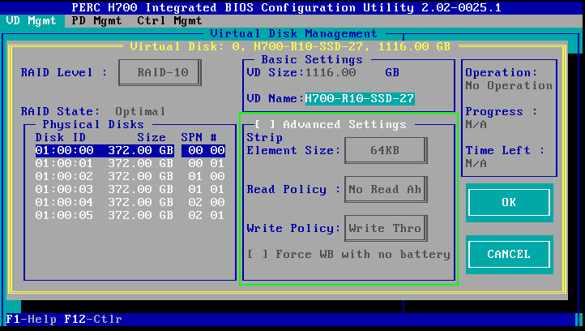Click the CANCEL button
The image size is (585, 331).
[509, 255]
